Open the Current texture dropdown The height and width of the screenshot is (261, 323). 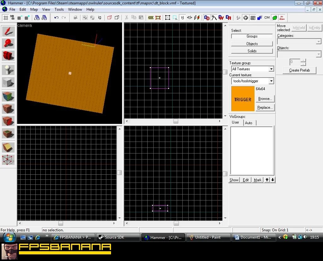pos(271,81)
